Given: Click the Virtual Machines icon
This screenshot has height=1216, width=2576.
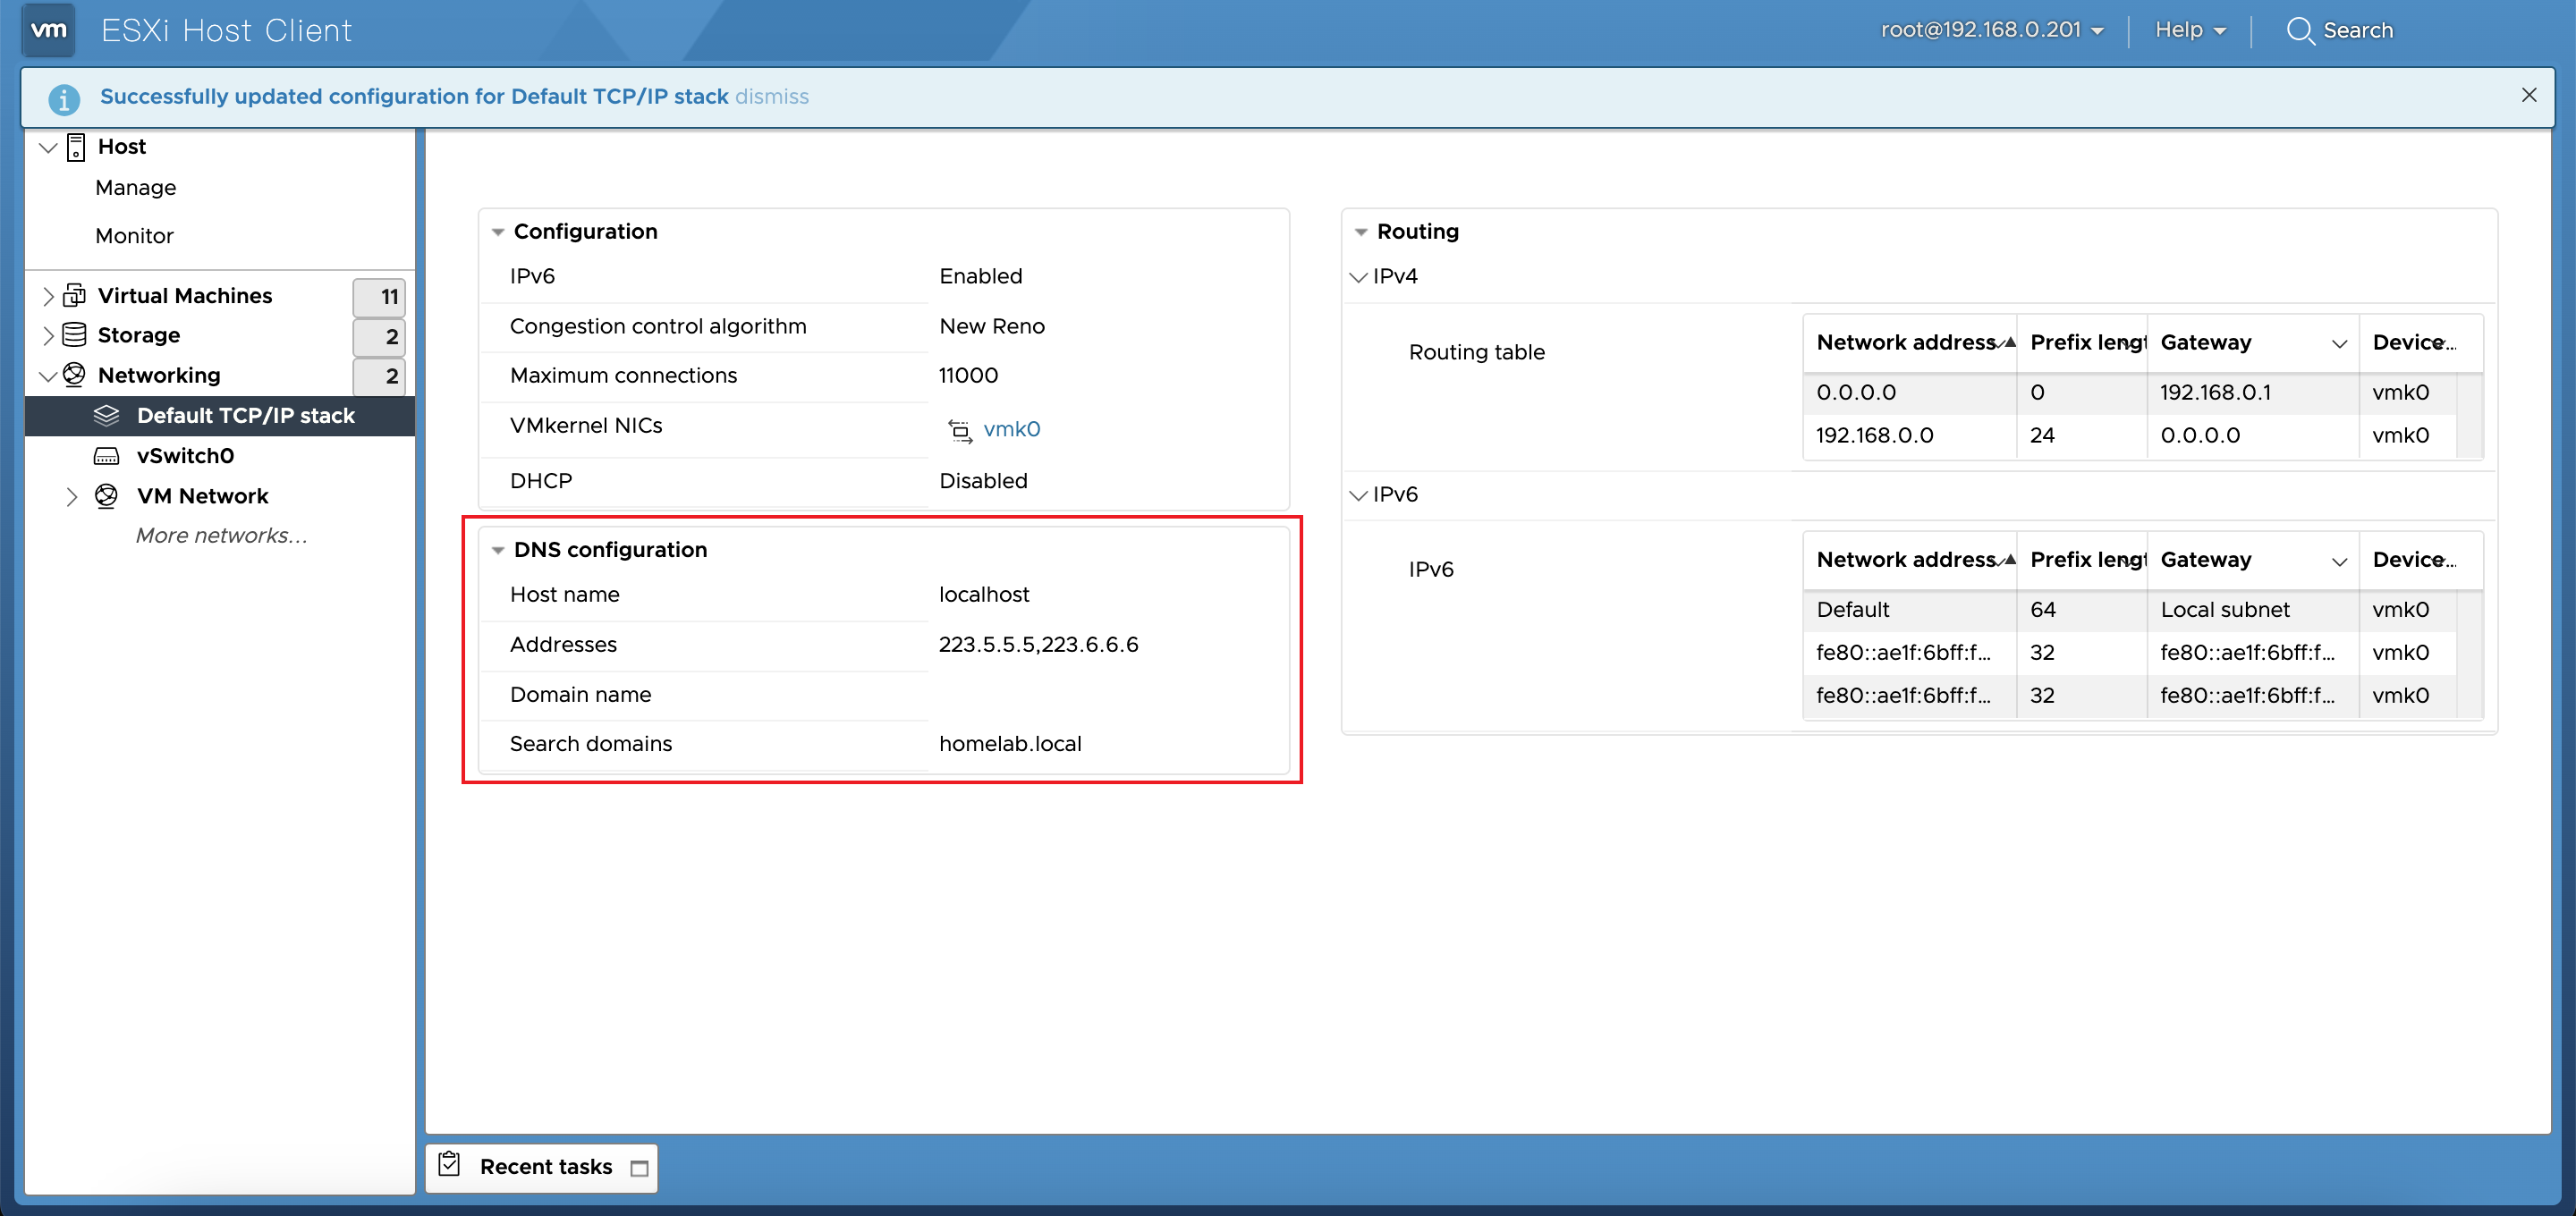Looking at the screenshot, I should [x=75, y=296].
